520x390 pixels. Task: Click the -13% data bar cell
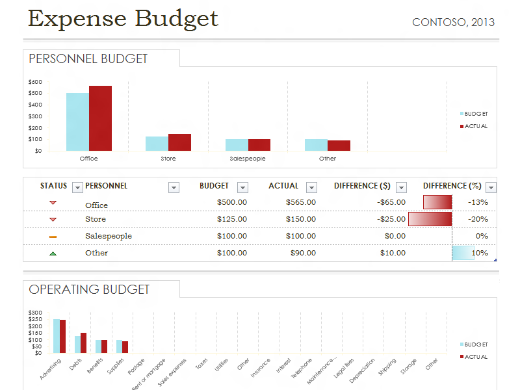click(452, 202)
